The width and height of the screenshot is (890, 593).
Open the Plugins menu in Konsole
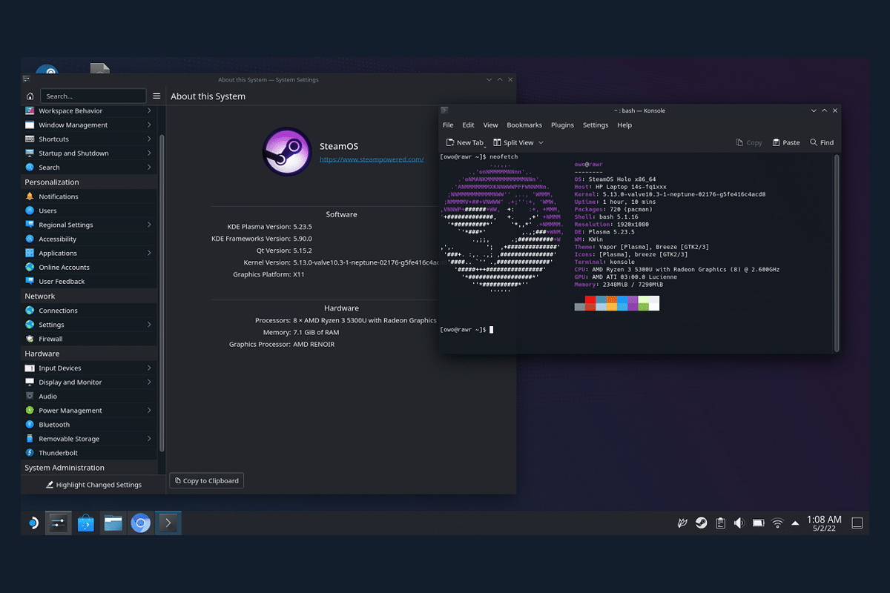pyautogui.click(x=562, y=125)
